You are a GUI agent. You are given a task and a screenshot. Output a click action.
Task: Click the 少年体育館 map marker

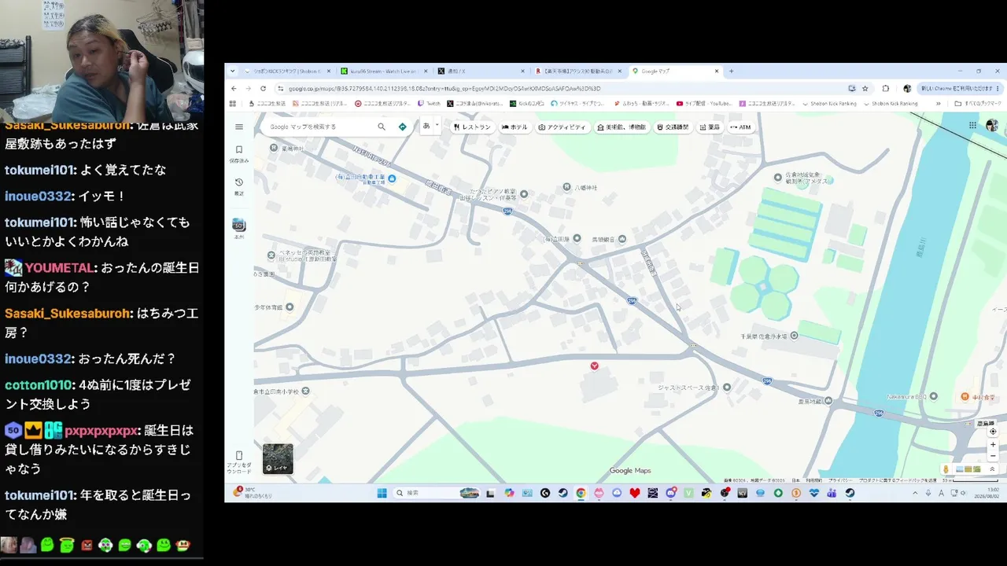tap(290, 307)
